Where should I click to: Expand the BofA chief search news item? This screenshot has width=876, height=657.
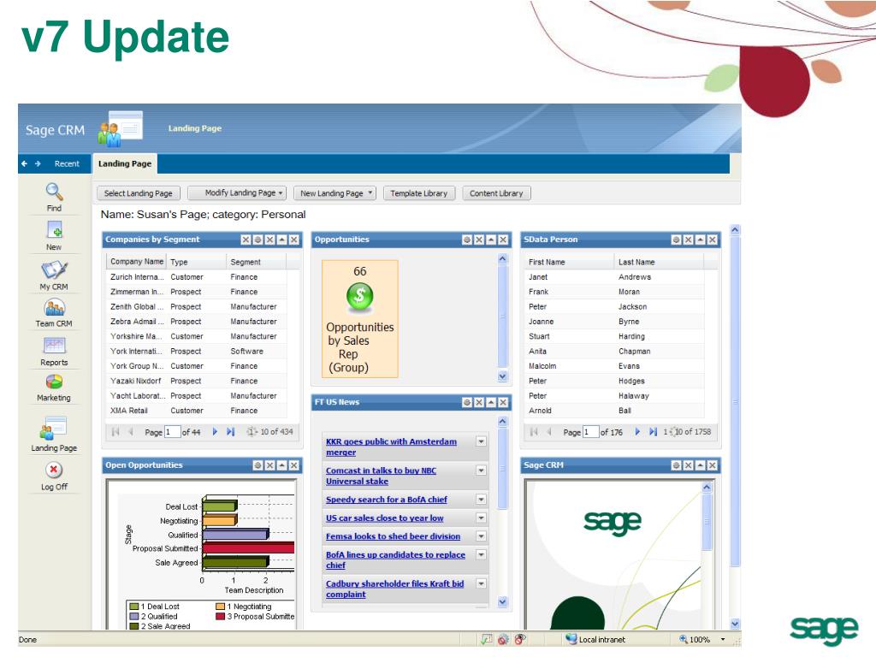coord(481,500)
